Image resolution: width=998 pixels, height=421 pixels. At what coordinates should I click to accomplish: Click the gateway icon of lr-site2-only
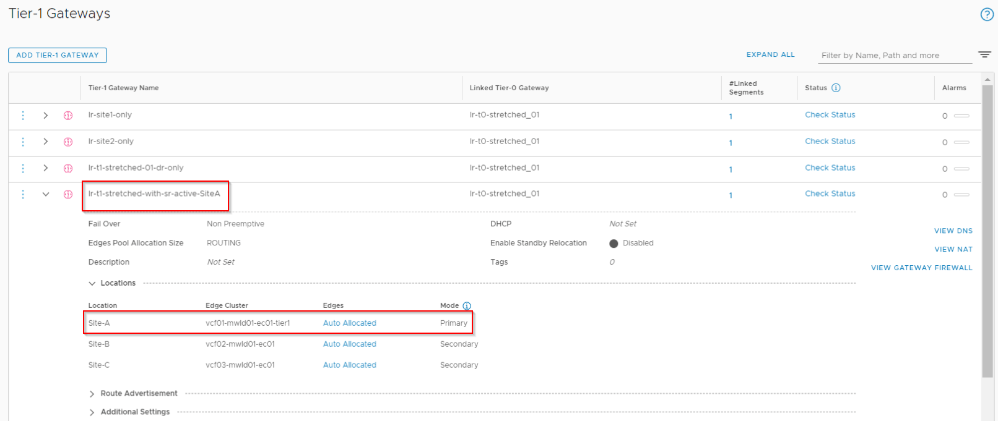click(68, 142)
